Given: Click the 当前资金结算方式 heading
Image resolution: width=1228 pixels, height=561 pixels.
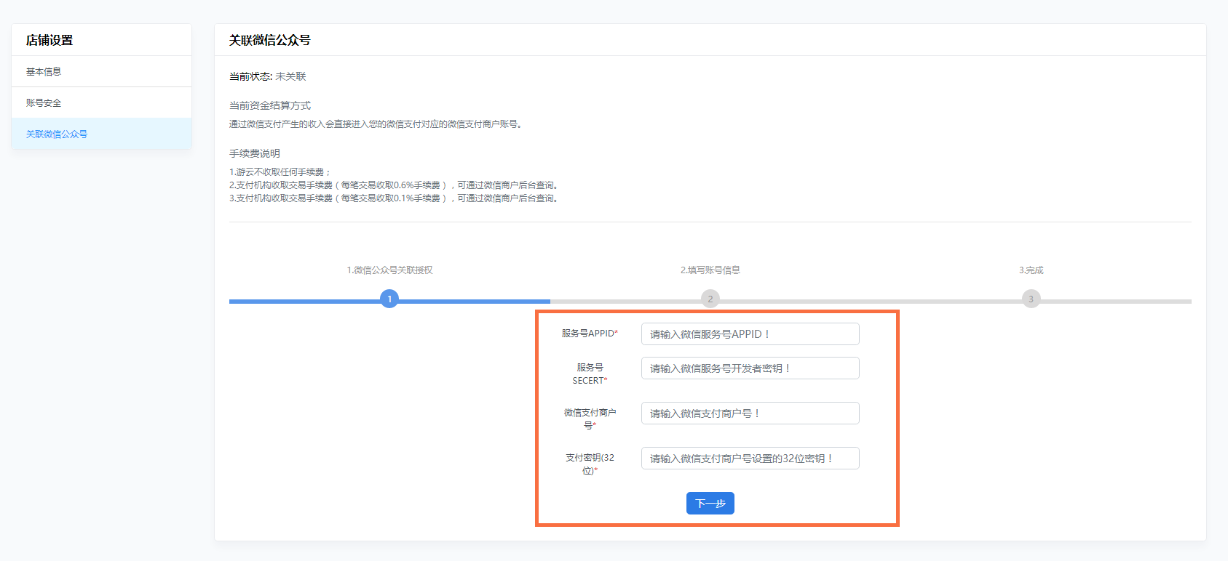Looking at the screenshot, I should coord(270,105).
